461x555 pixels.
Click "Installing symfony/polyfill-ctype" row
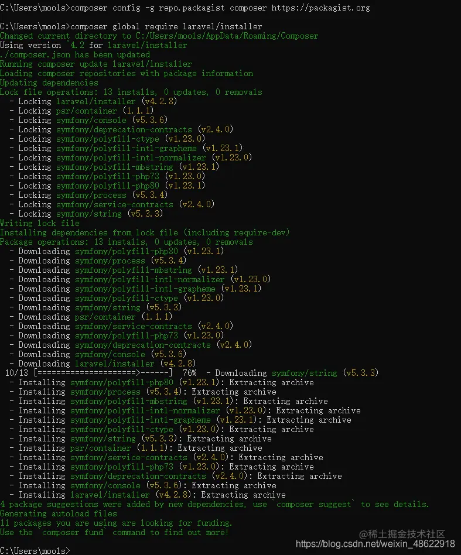pos(162,429)
